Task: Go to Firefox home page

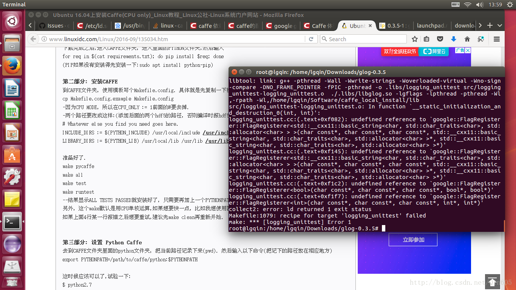Action: [x=467, y=39]
